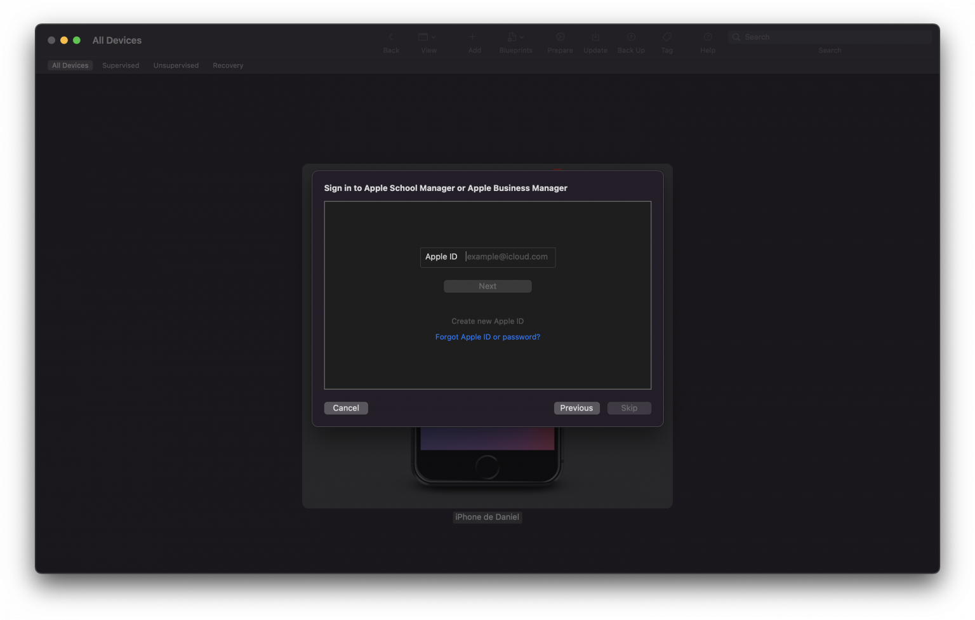Click inside the Apple ID field
The image size is (975, 620).
point(508,256)
